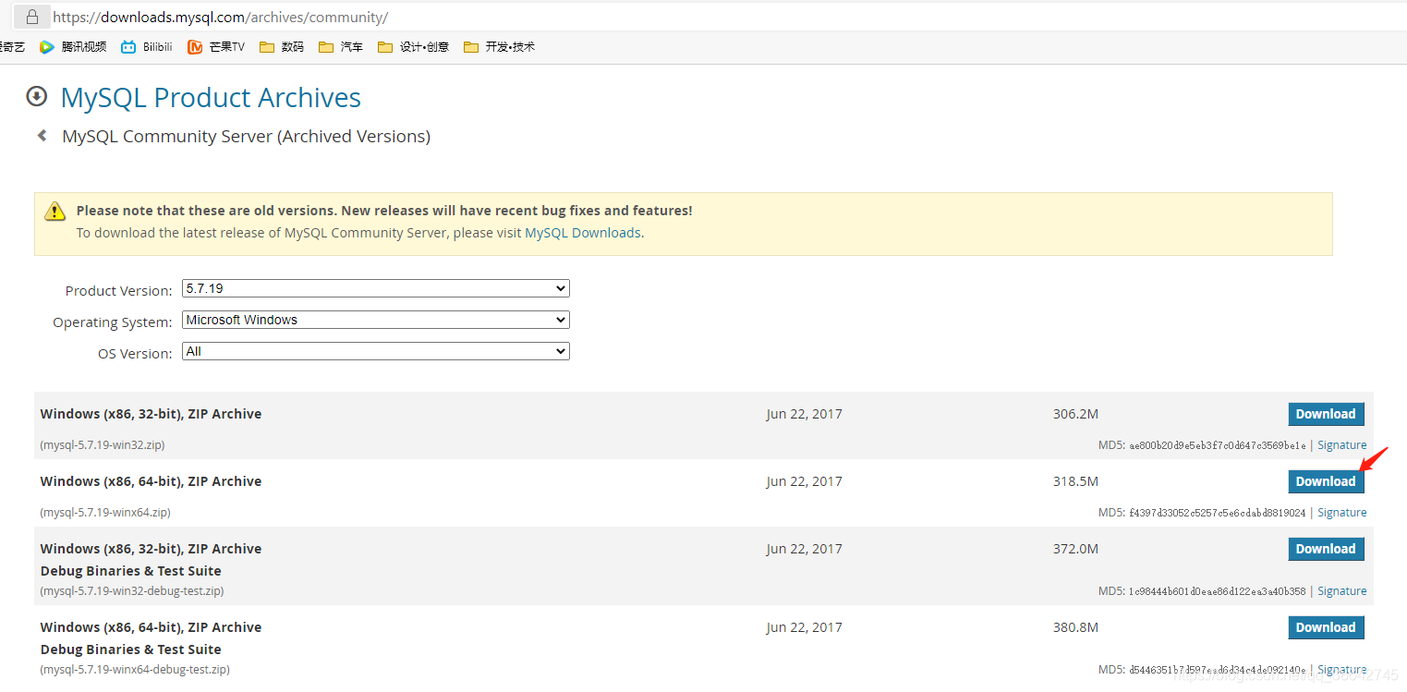Viewport: 1407px width, 692px height.
Task: Download the Windows 64-bit ZIP Archive (318.5M)
Action: click(1326, 481)
